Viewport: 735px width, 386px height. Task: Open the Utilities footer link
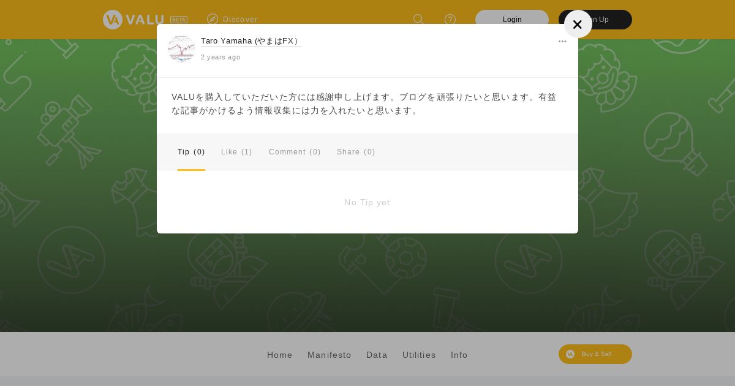419,355
